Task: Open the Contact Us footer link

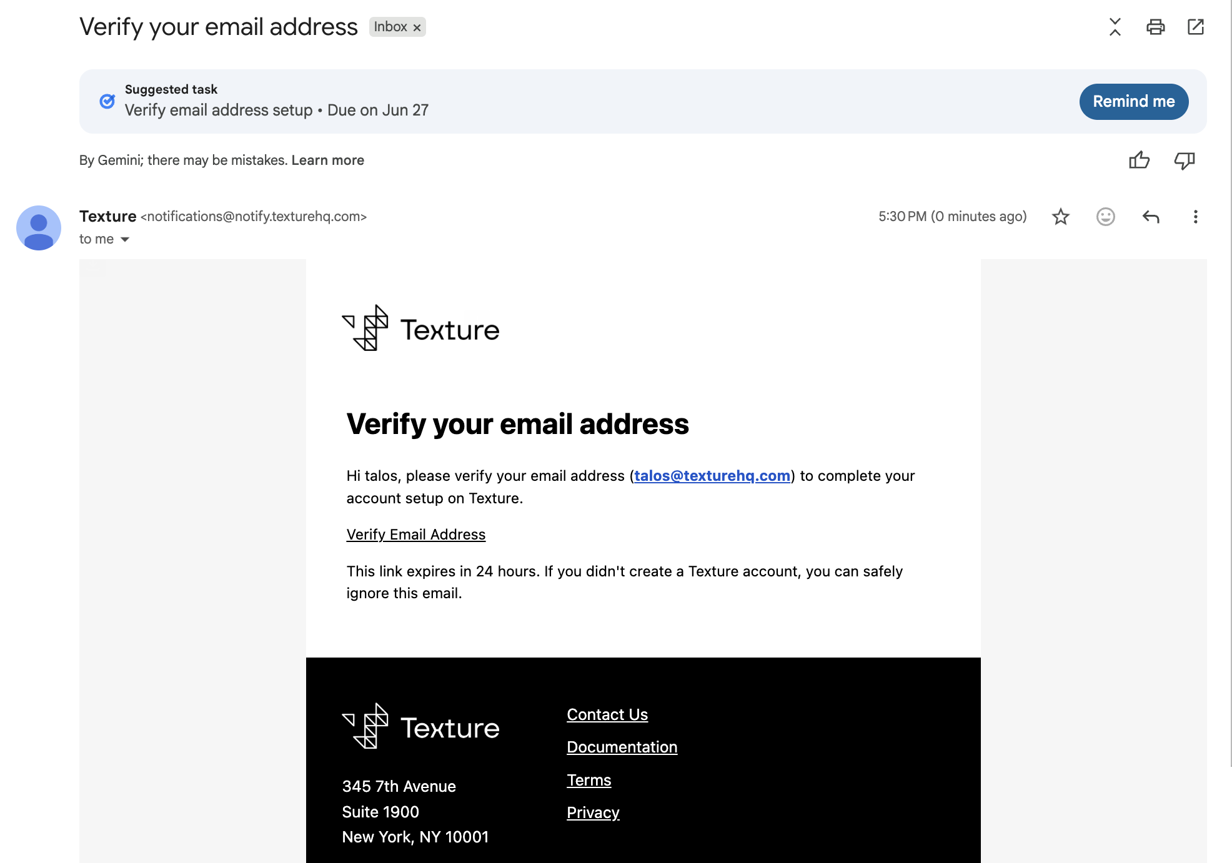Action: click(x=607, y=714)
